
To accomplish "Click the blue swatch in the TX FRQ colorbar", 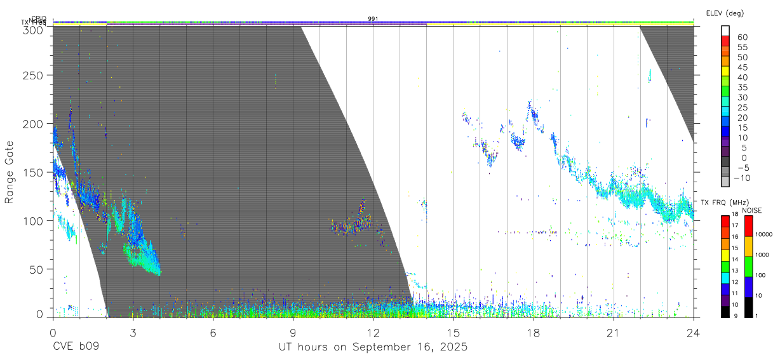I will pyautogui.click(x=725, y=290).
